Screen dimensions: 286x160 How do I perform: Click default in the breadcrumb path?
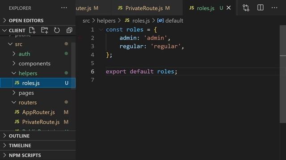coord(174,21)
